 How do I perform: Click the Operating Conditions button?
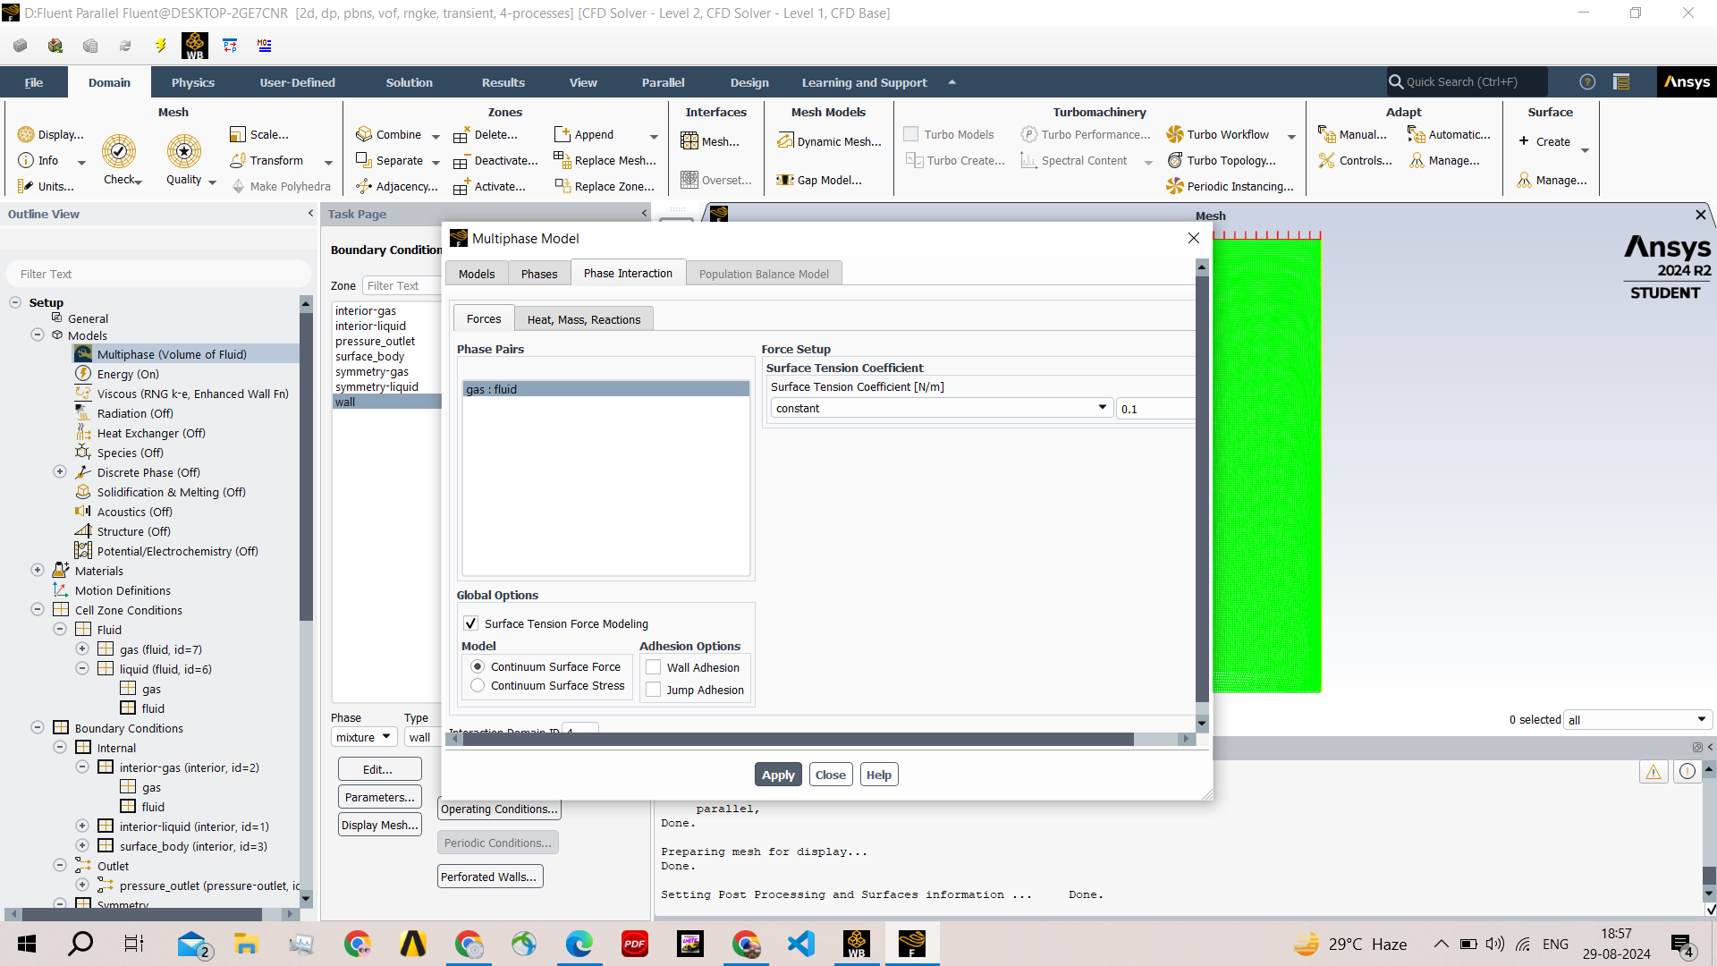click(499, 809)
